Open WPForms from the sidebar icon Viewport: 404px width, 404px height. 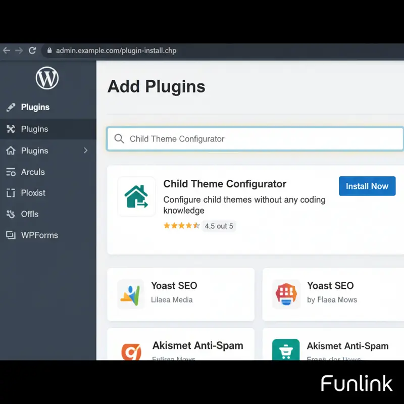coord(11,235)
